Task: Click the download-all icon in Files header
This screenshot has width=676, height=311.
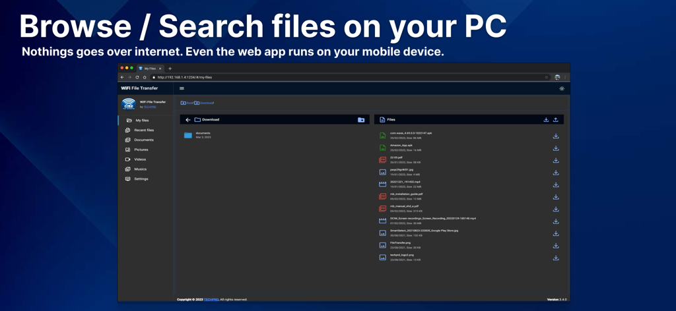Action: click(x=546, y=119)
